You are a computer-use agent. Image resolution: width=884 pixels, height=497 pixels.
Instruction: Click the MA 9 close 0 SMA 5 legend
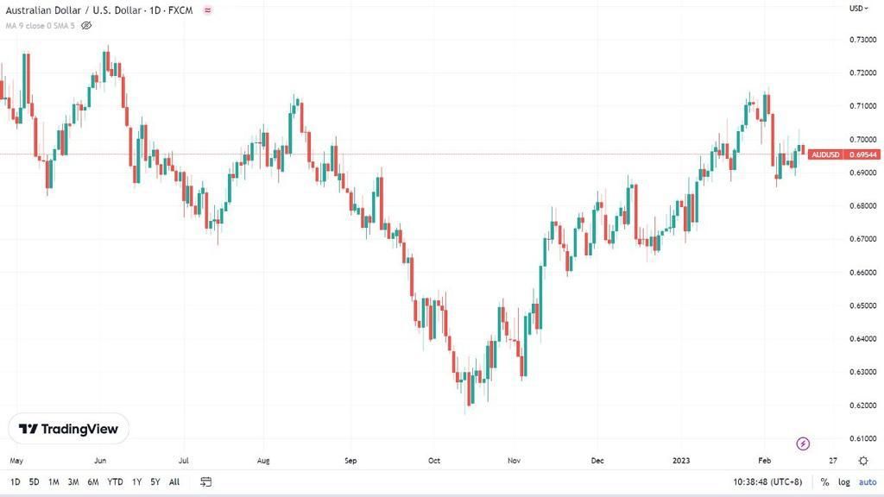coord(40,25)
